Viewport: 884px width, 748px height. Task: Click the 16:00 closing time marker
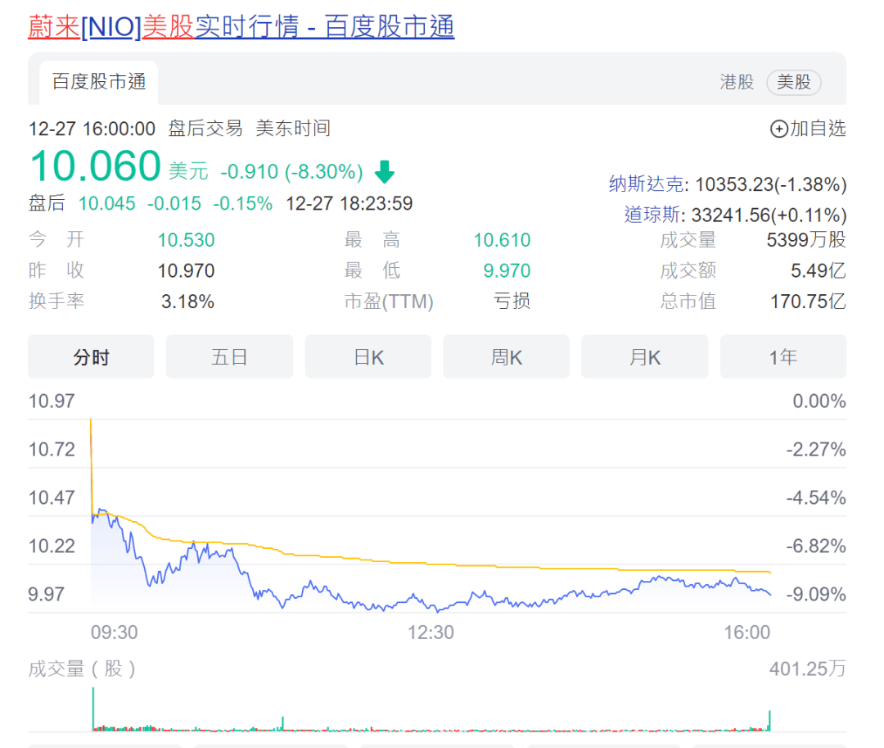[x=747, y=632]
